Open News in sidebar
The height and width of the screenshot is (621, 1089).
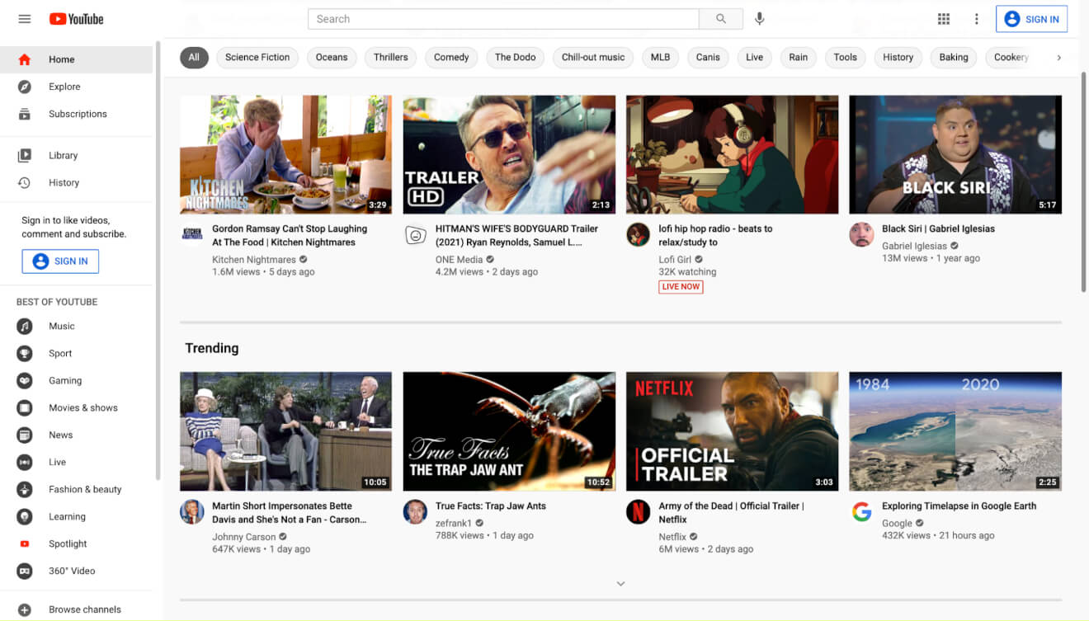click(x=76, y=435)
